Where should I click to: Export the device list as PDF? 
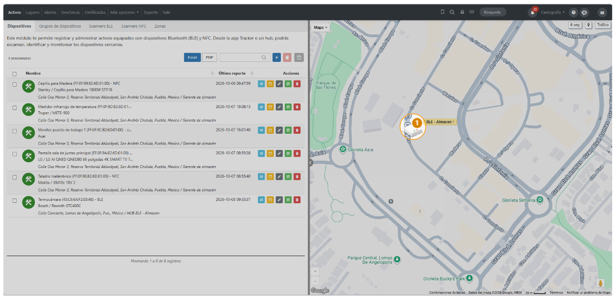(x=209, y=58)
